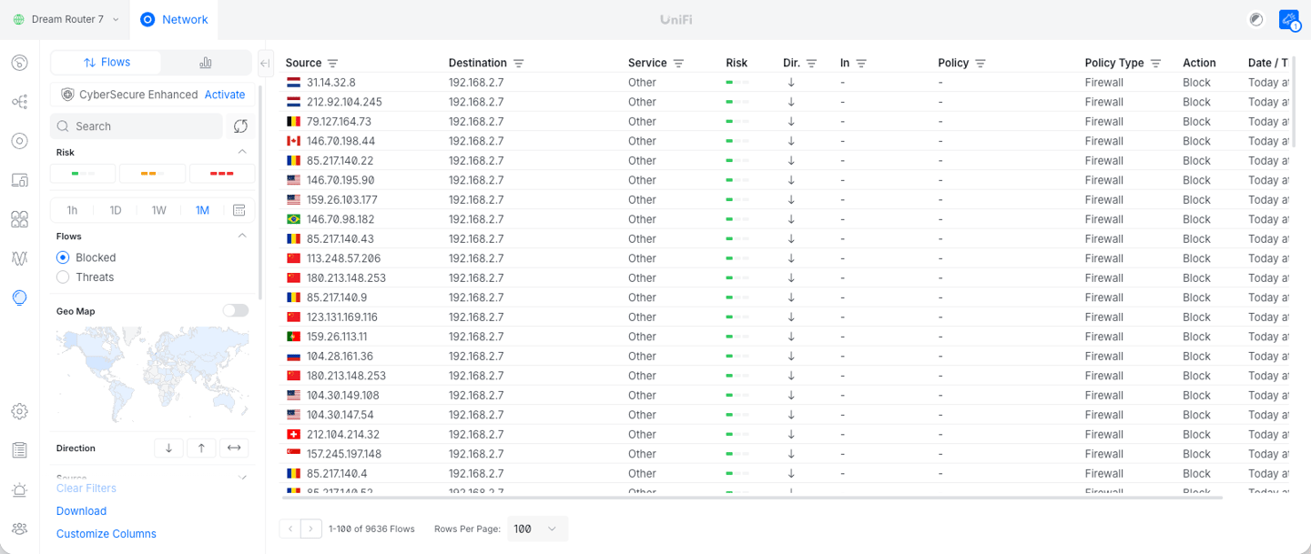Select the Threats flows radio button

(x=63, y=277)
